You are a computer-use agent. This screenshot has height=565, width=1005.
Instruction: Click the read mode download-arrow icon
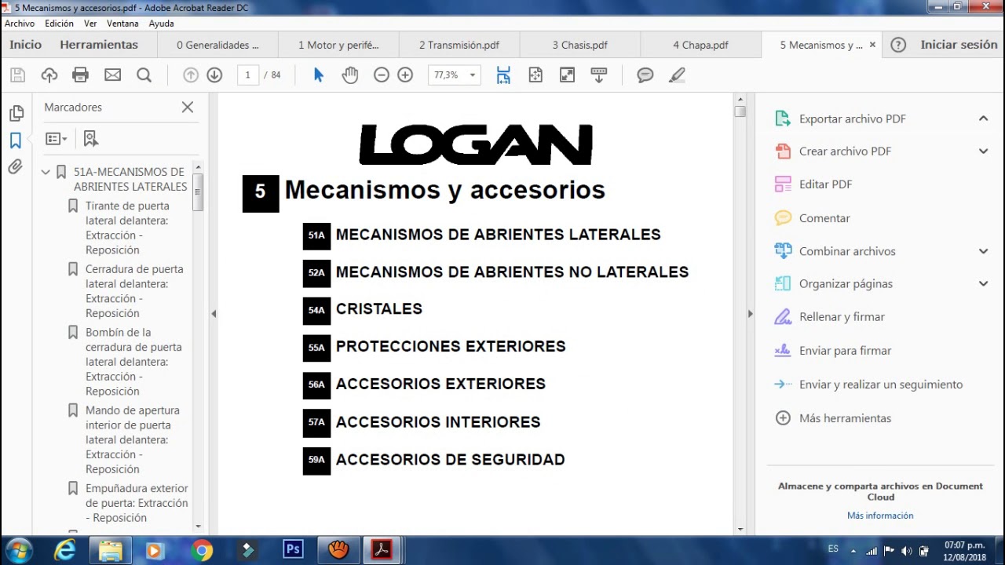(x=598, y=75)
